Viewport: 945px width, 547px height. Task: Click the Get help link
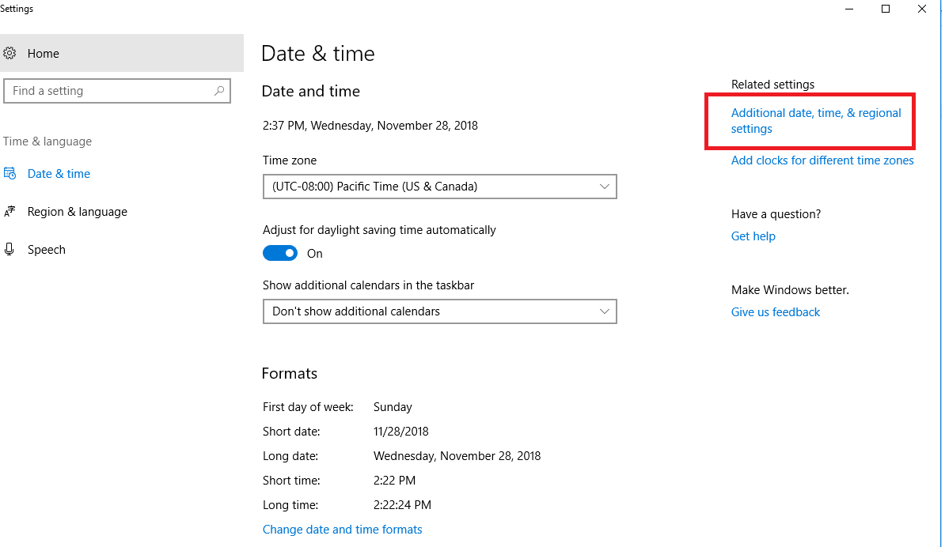coord(753,236)
